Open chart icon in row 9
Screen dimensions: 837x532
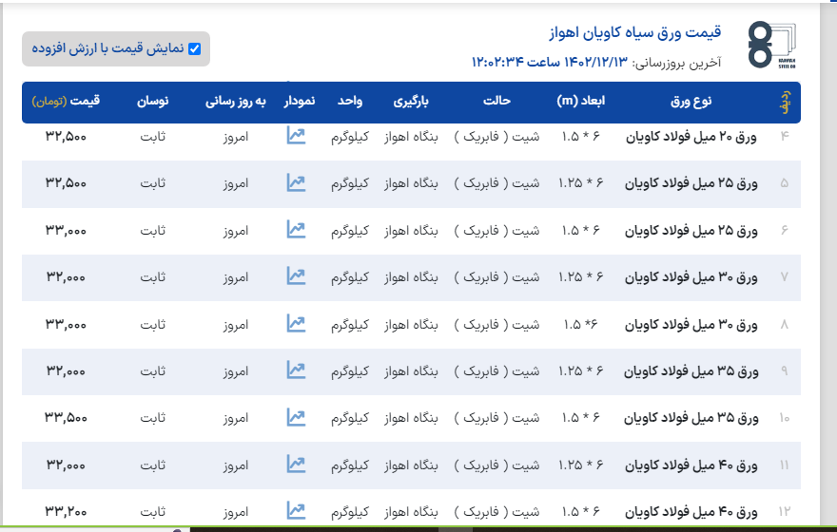tap(295, 370)
